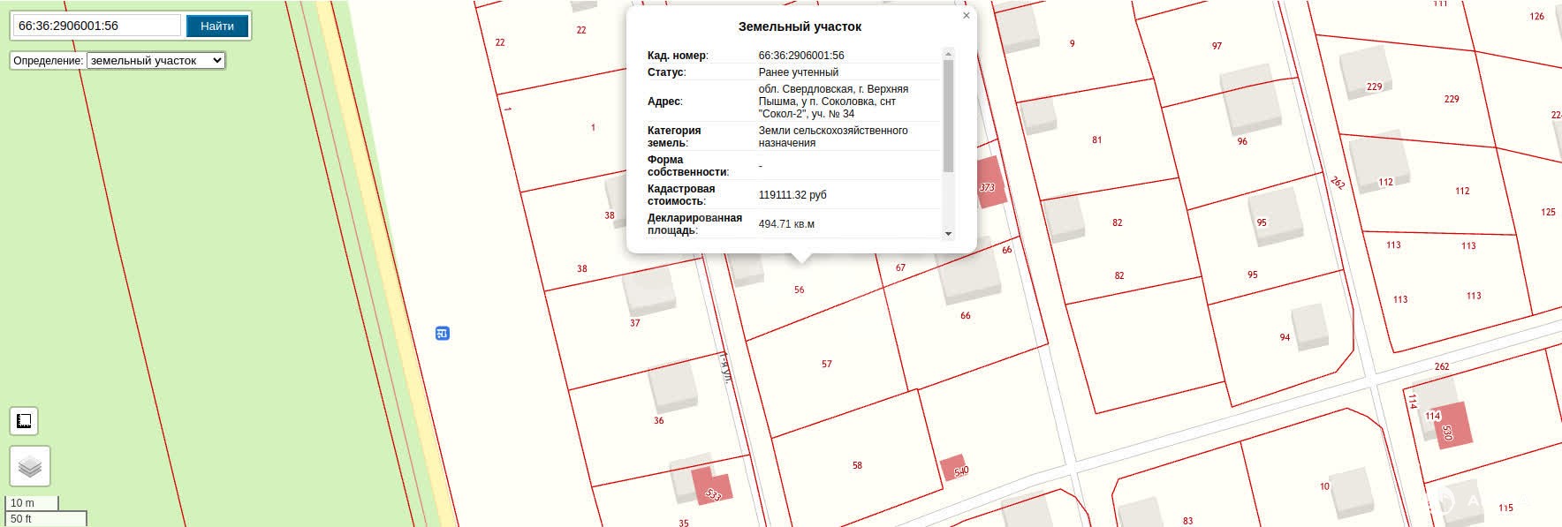Select the red building labeled 373
1562x527 pixels.
coord(990,183)
